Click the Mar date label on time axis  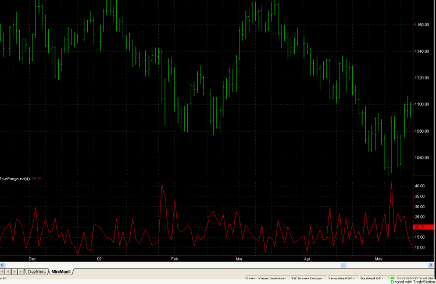click(x=239, y=259)
